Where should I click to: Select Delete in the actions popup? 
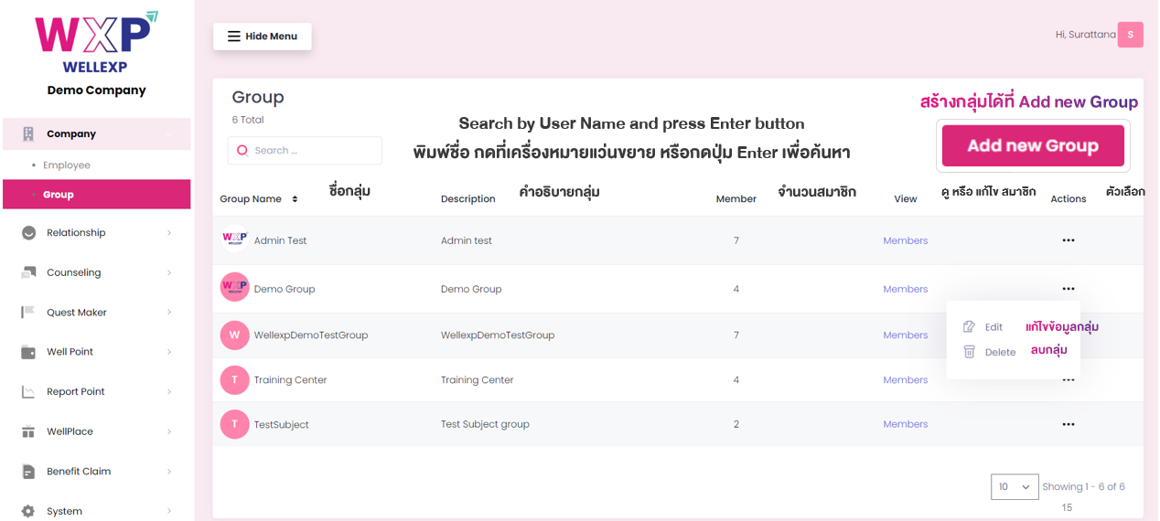990,352
